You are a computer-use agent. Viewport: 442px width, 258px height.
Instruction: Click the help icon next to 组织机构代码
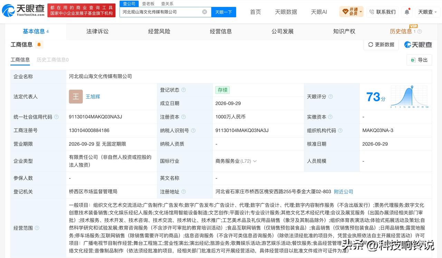pos(340,131)
